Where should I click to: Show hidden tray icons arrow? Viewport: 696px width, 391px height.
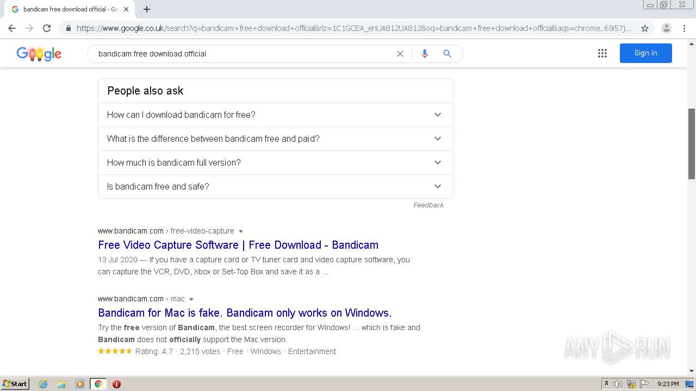click(x=606, y=384)
